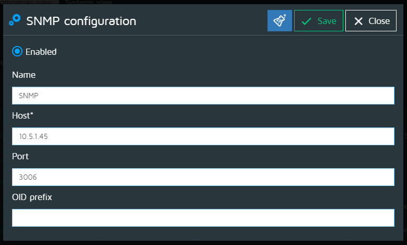Click the Name input field containing SNMP
This screenshot has width=407, height=245.
[203, 96]
